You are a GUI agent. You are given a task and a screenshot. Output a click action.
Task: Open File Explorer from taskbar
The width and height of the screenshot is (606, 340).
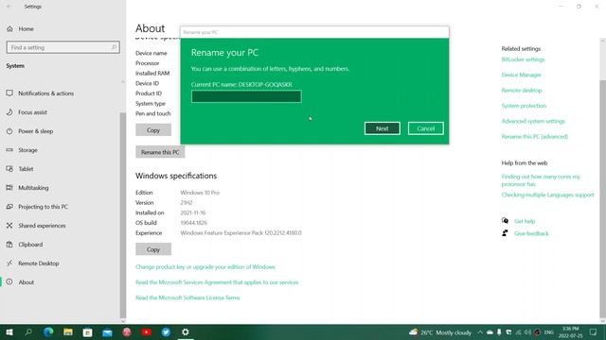point(68,331)
